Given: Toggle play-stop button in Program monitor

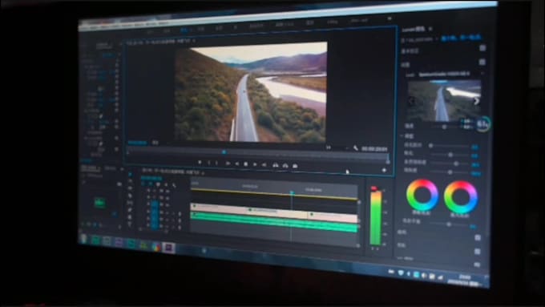Looking at the screenshot, I should [246, 164].
